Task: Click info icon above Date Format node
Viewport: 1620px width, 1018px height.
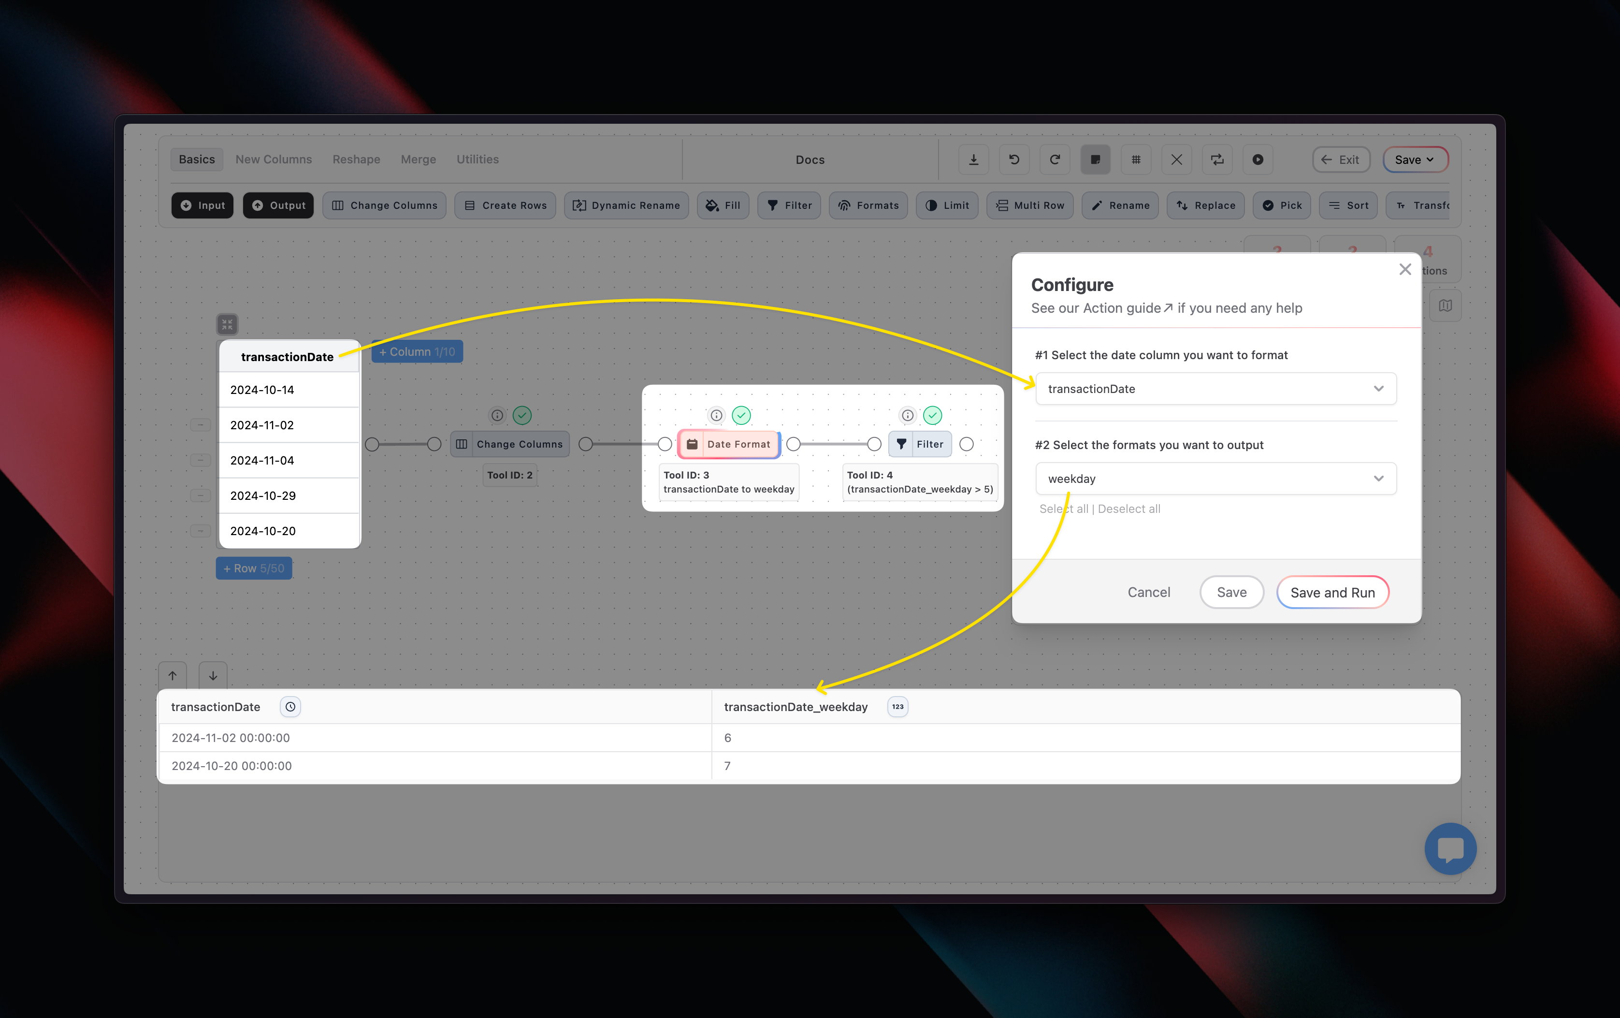Action: [717, 415]
